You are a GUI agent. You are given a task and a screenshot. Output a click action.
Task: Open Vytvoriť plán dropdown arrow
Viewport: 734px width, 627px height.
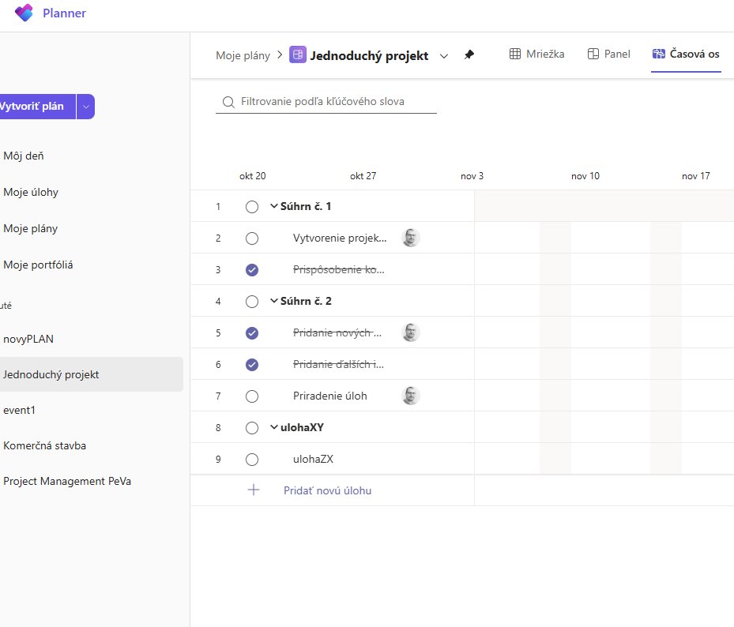85,107
